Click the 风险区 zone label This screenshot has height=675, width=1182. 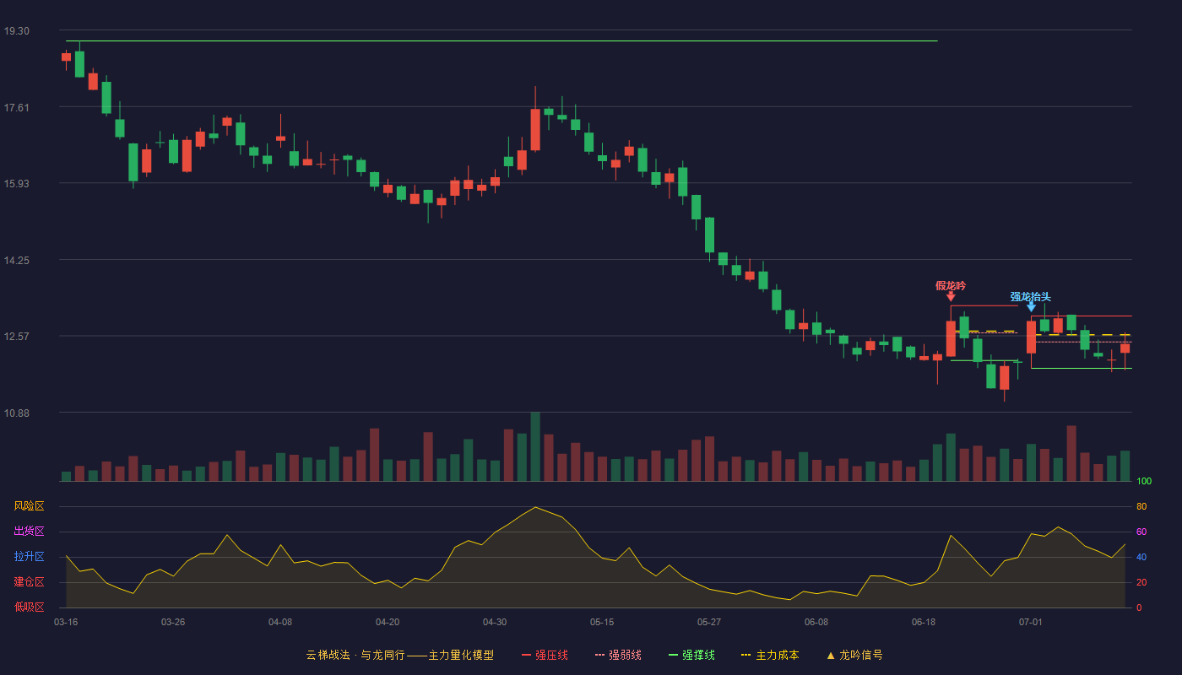tap(29, 506)
